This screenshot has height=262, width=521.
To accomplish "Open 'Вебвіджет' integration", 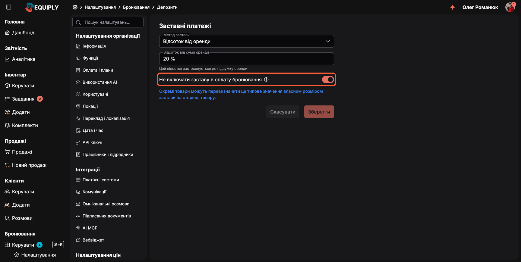I will pyautogui.click(x=90, y=240).
